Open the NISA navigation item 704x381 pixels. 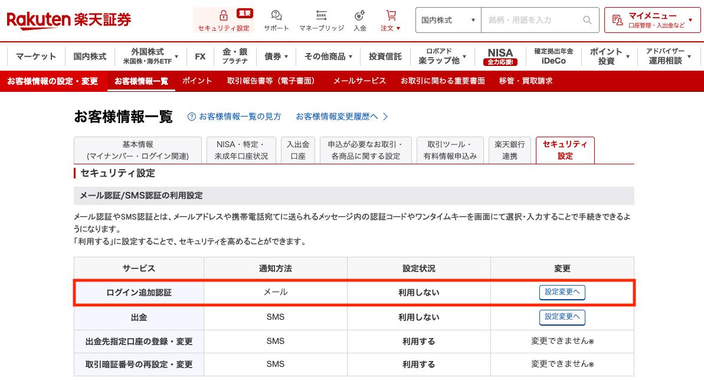(x=500, y=57)
